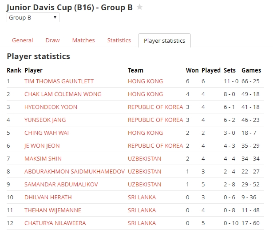Image resolution: width=273 pixels, height=234 pixels.
Task: Switch to the General tab
Action: coord(23,40)
